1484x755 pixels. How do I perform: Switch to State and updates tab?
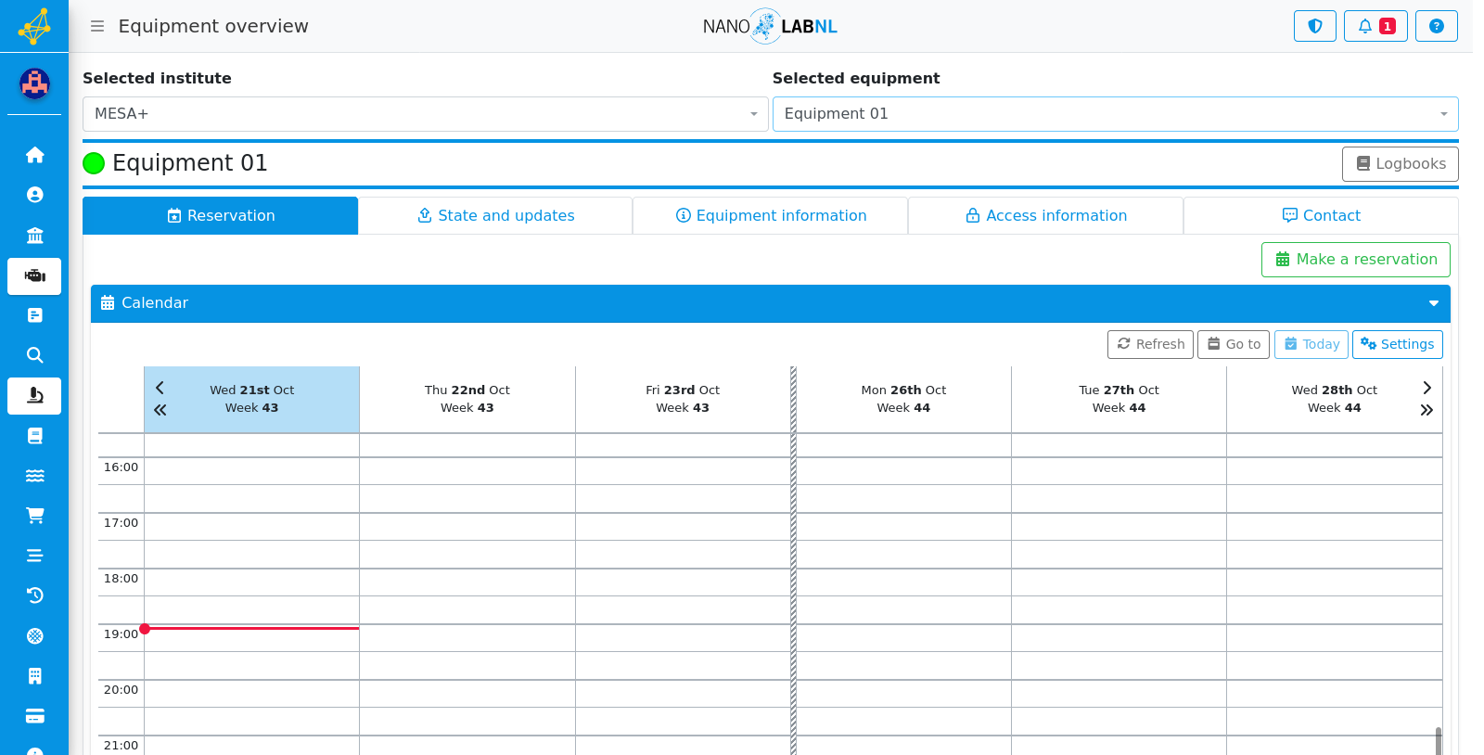(x=495, y=215)
